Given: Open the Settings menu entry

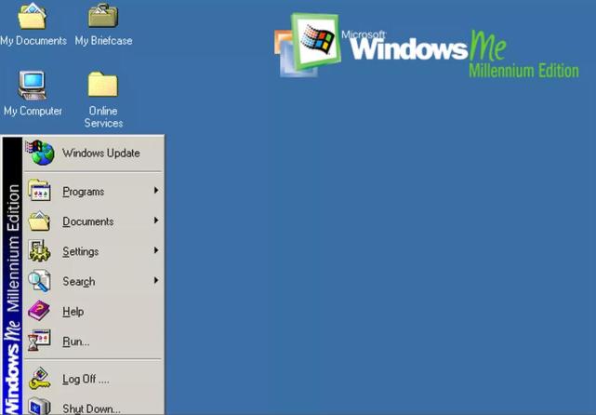Looking at the screenshot, I should [94, 251].
